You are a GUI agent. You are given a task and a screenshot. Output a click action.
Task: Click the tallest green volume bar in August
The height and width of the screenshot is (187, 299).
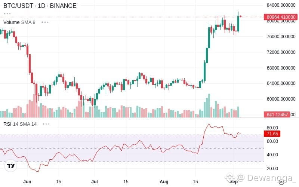click(209, 105)
